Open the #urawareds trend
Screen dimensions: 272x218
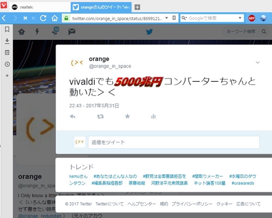coord(243,183)
